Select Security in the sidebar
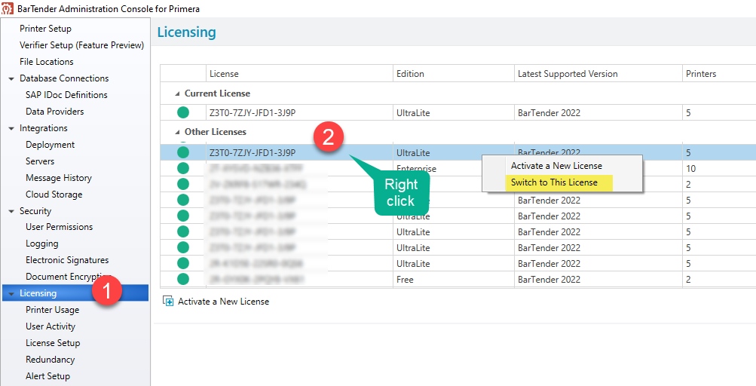Screen dimensions: 756x386 pos(35,211)
